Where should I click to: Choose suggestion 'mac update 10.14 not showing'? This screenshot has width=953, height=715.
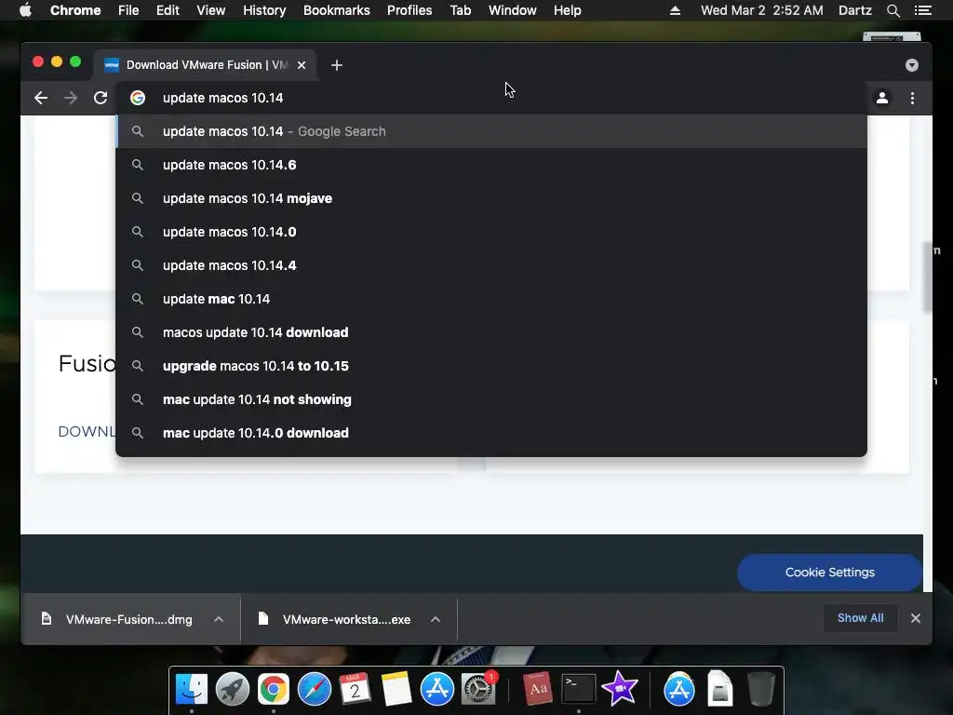[491, 398]
